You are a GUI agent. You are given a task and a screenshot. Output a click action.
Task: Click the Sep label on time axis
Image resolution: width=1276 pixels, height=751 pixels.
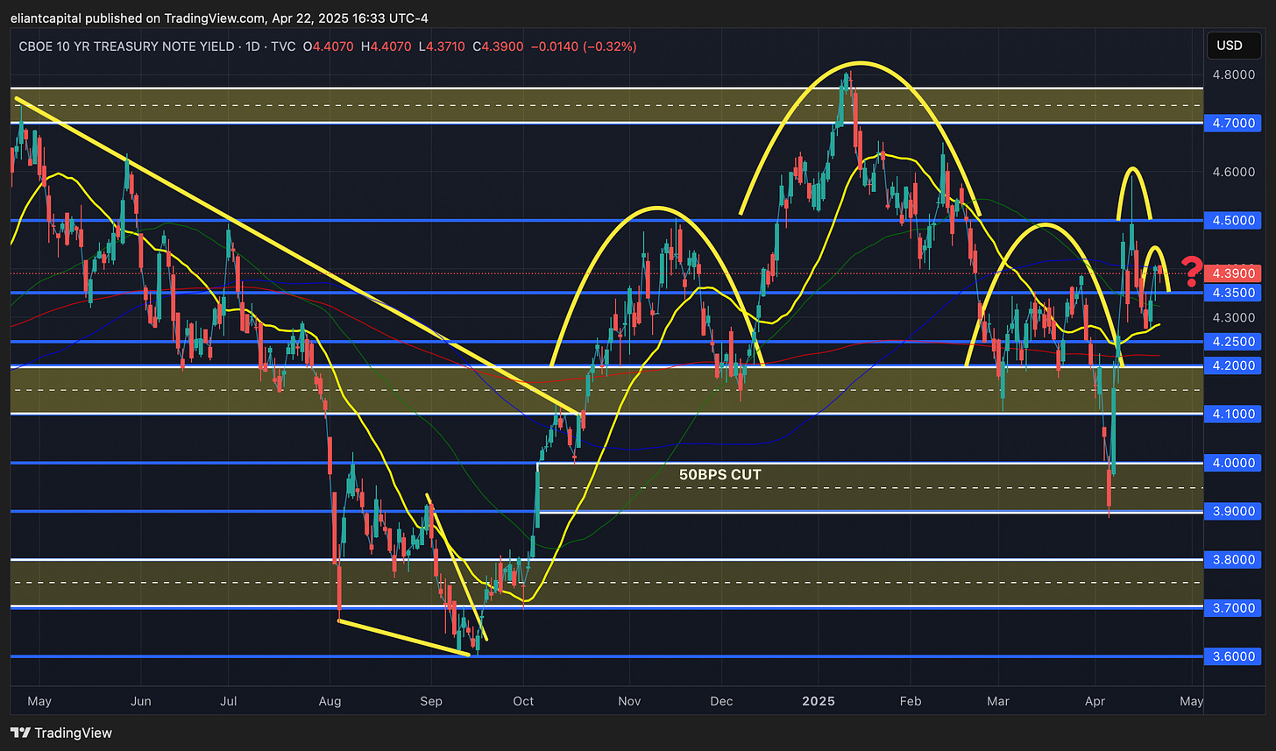click(x=431, y=701)
